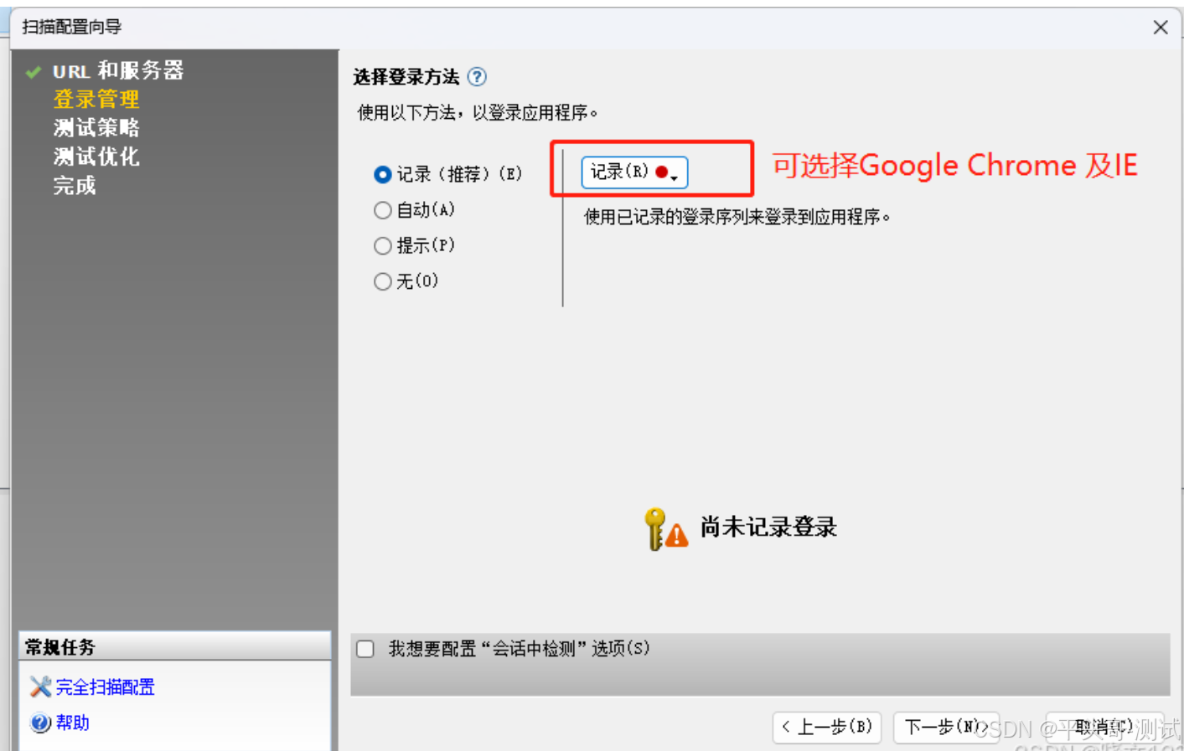
Task: Click the key warning icon
Action: pos(666,529)
